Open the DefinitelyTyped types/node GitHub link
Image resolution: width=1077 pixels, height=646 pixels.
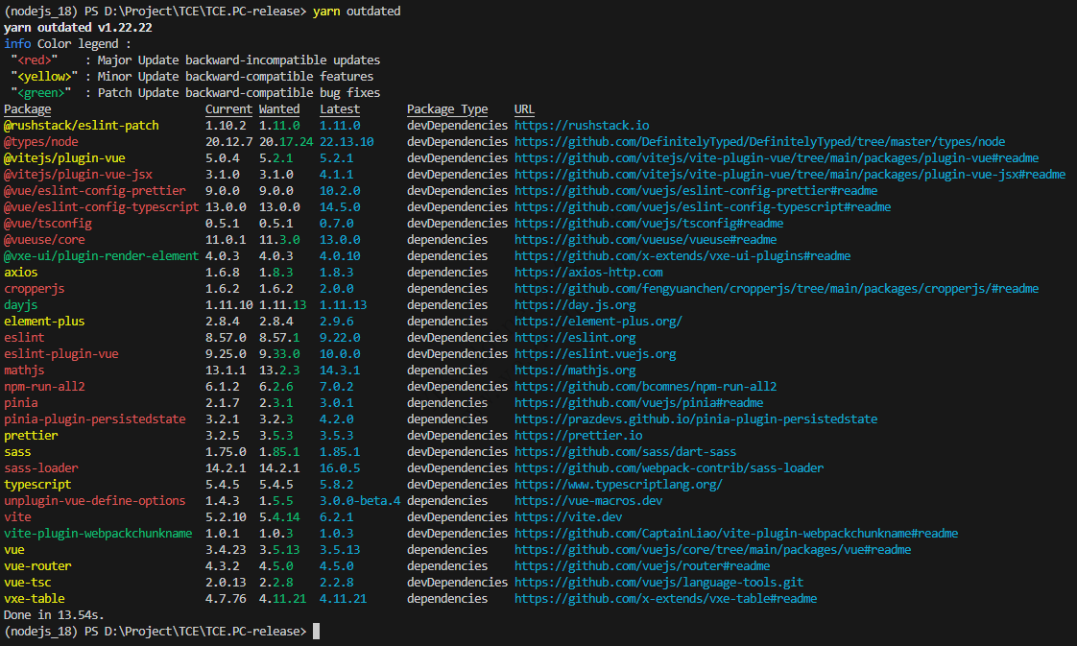[759, 142]
